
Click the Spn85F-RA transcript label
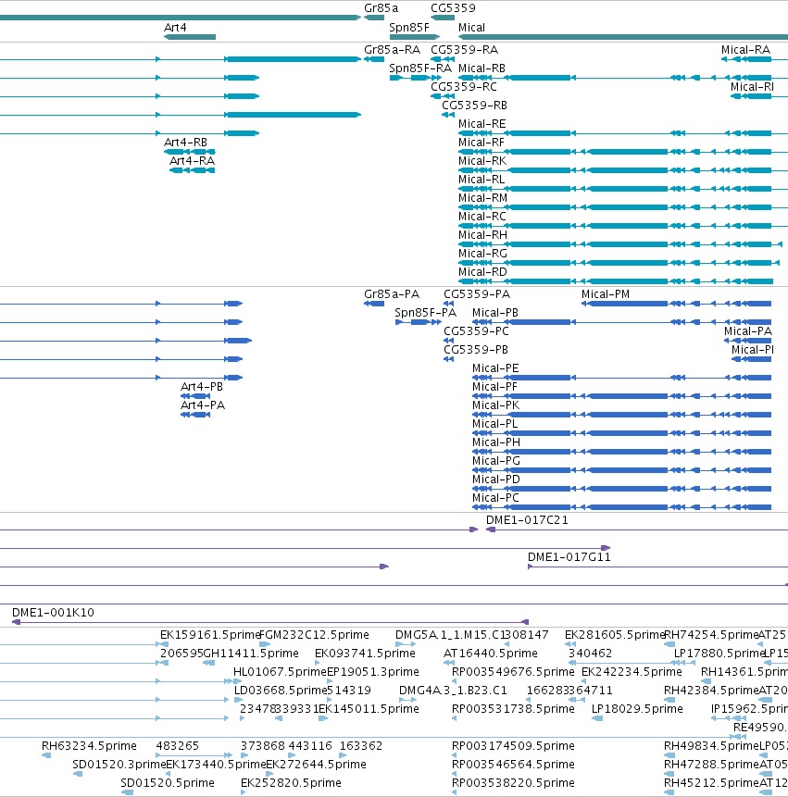[x=420, y=68]
